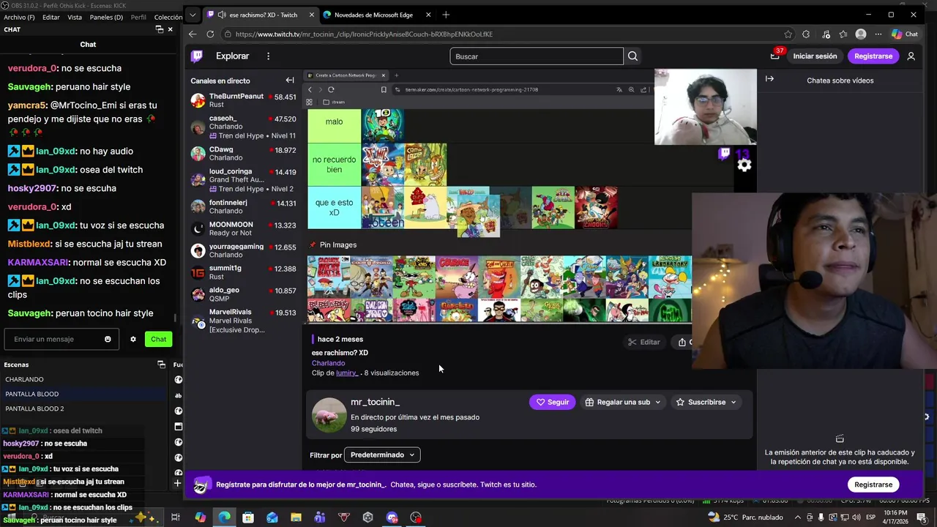The height and width of the screenshot is (527, 937).
Task: Open Edge extensions puzzle icon
Action: pyautogui.click(x=806, y=34)
